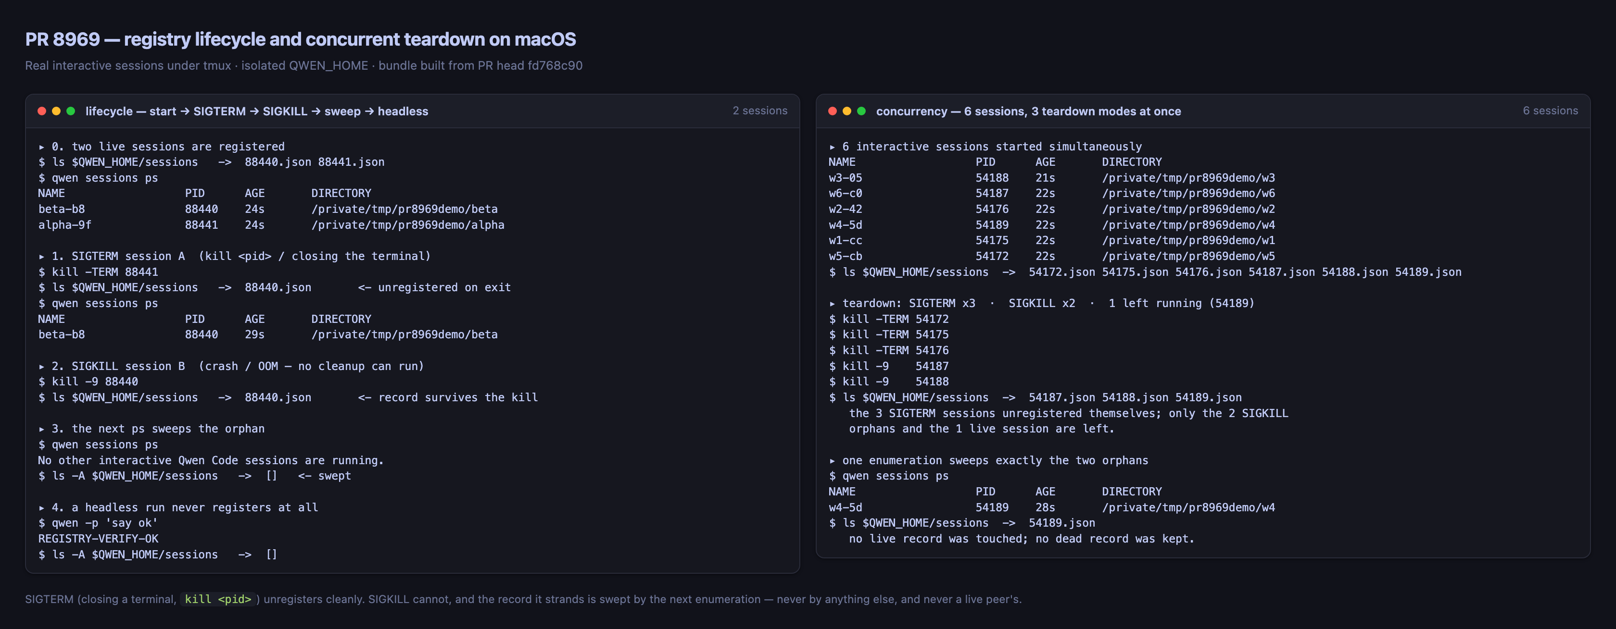Click the 'w4-5d' row with age 28s
The width and height of the screenshot is (1616, 629).
click(x=1052, y=507)
